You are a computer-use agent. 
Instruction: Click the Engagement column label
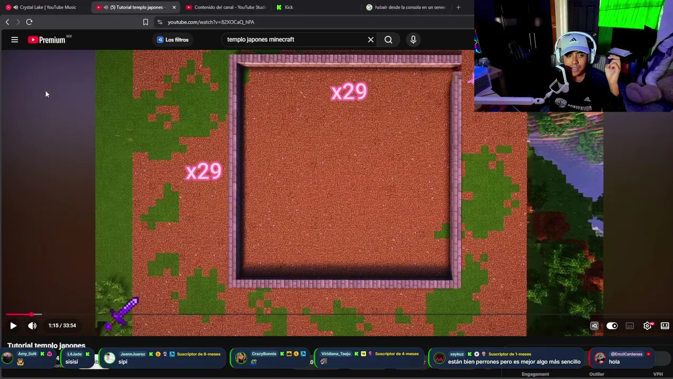coord(535,374)
